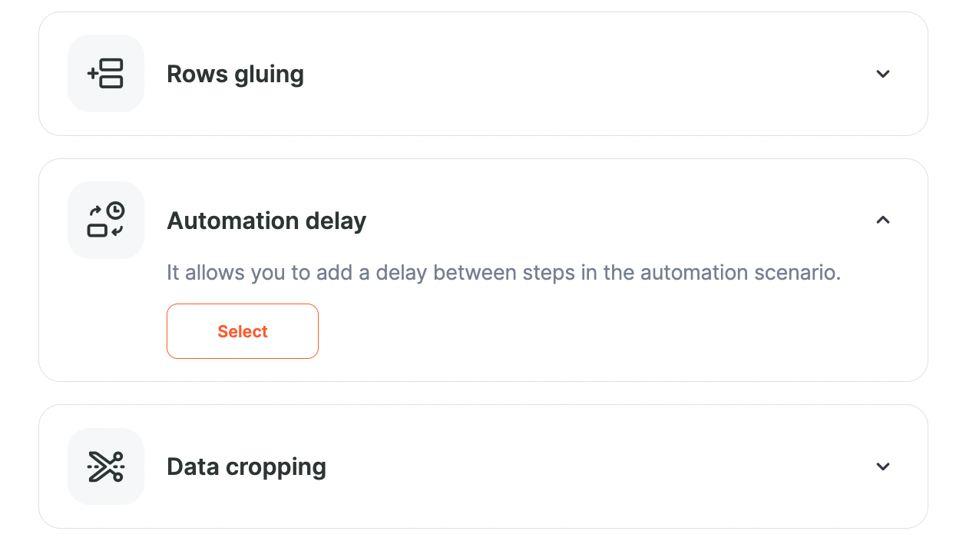Click the Automation delay icon
Screen dimensions: 966x541
point(106,221)
